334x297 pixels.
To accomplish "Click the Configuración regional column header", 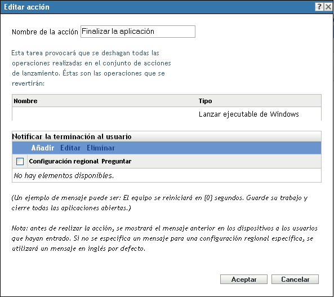I will click(64, 161).
